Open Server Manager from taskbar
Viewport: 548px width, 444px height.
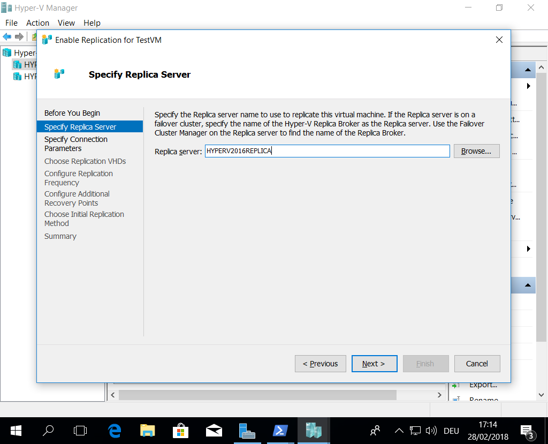click(247, 431)
